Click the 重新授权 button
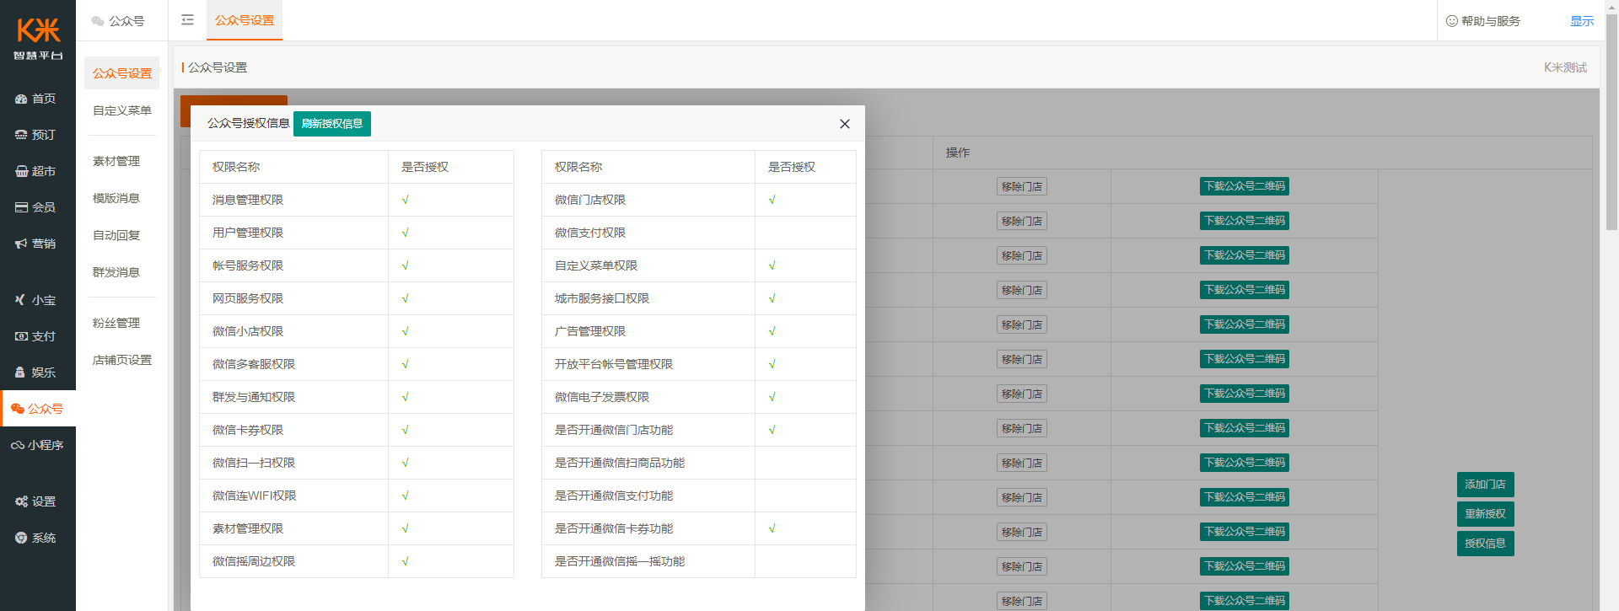1619x611 pixels. tap(1485, 514)
